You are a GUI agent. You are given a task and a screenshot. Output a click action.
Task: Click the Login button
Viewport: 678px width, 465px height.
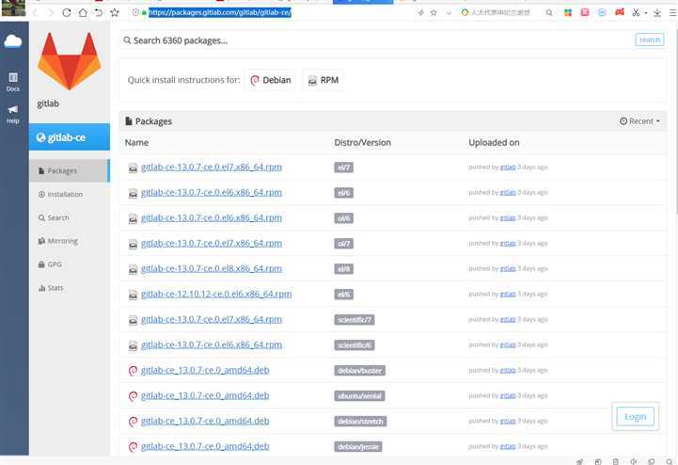click(635, 416)
